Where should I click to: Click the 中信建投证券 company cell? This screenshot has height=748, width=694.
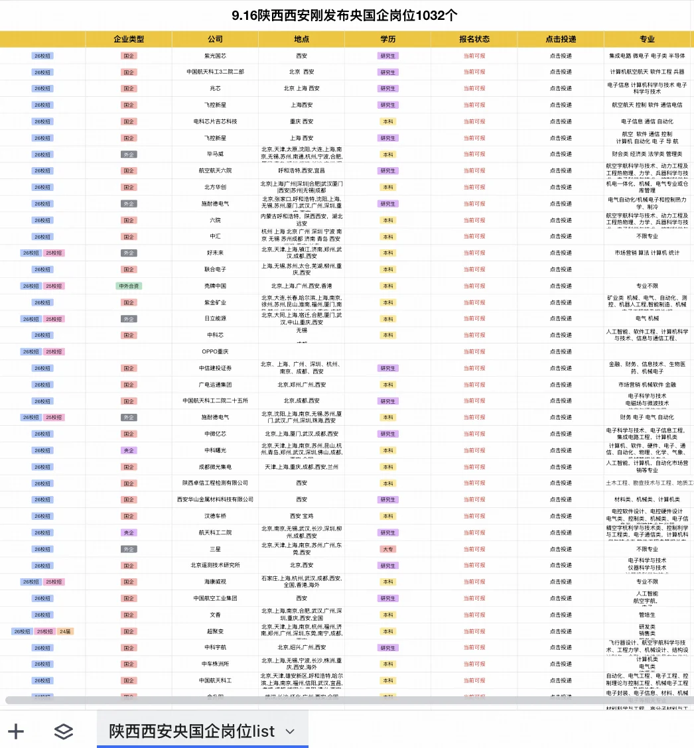point(215,368)
